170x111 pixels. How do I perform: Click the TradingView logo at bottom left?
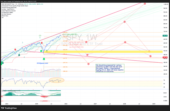click(x=9, y=108)
